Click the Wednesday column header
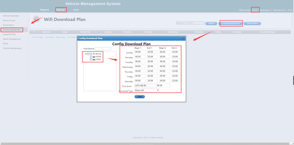 pos(173,32)
